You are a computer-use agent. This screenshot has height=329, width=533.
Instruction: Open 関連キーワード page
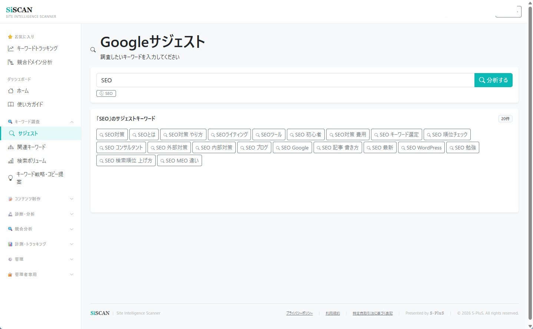(40, 147)
